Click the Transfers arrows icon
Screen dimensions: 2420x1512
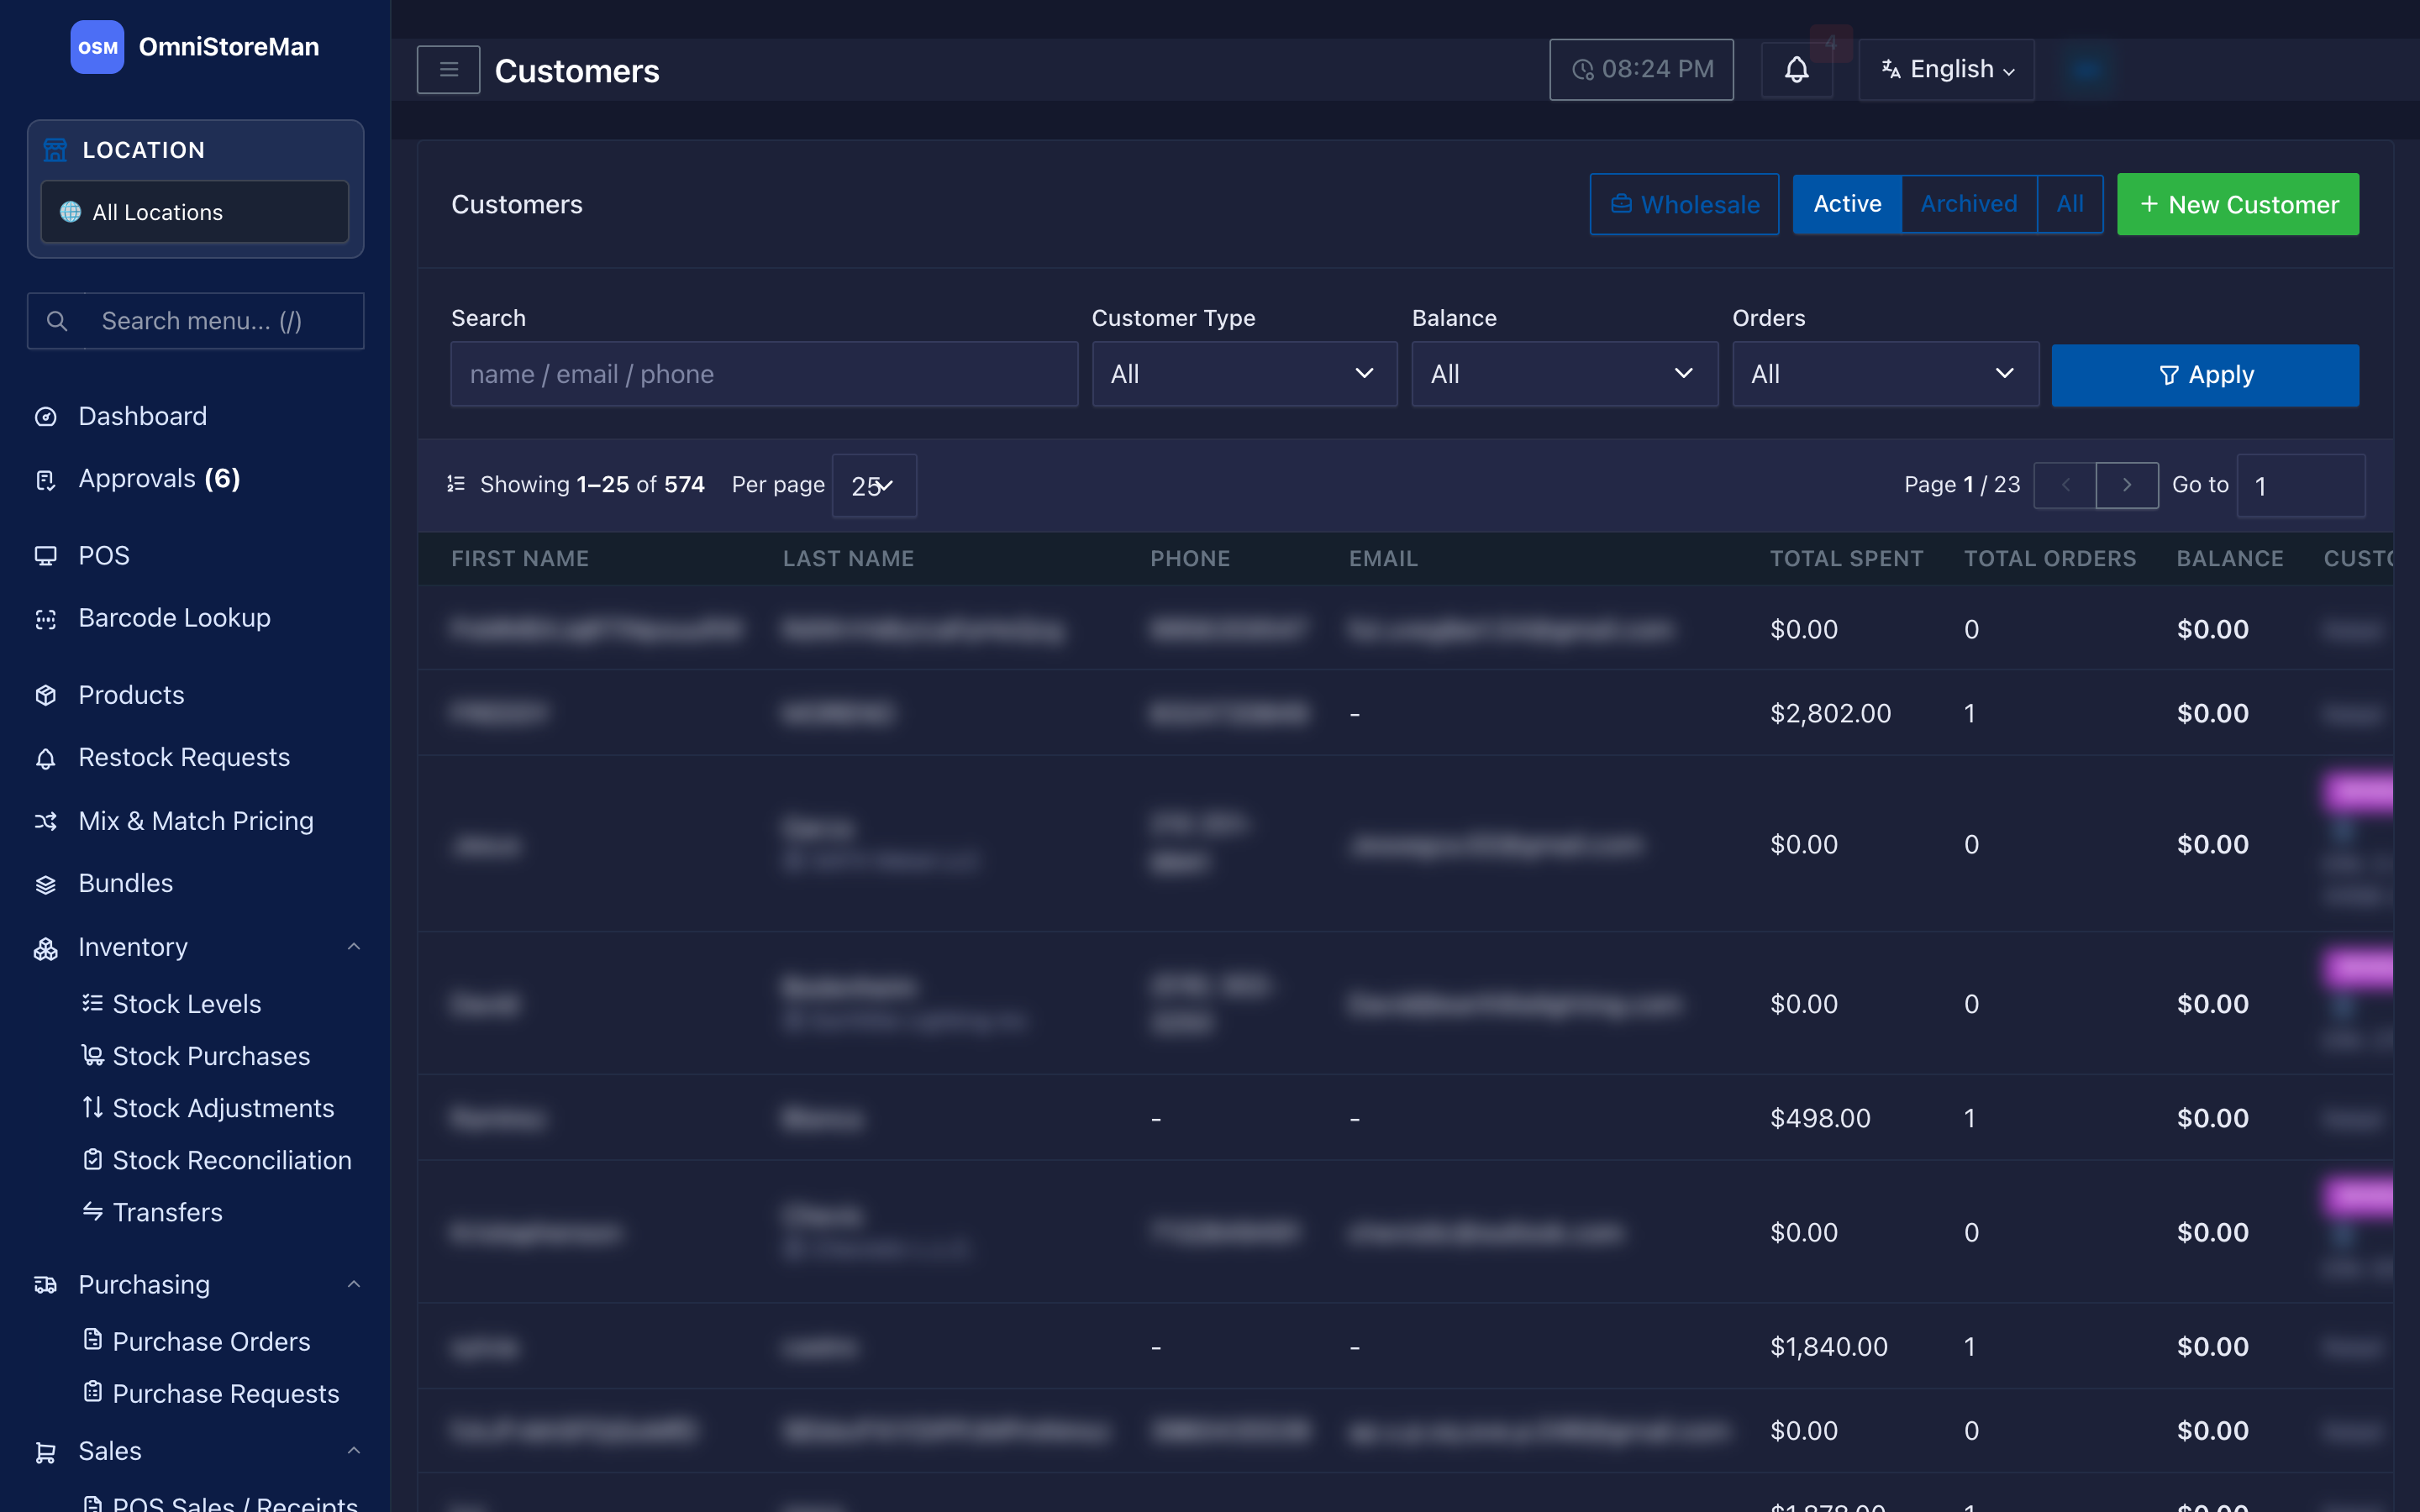click(93, 1211)
